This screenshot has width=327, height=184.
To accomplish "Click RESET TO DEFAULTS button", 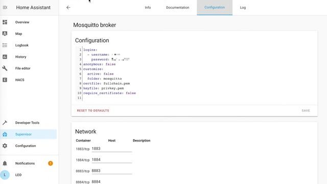I will (93, 110).
